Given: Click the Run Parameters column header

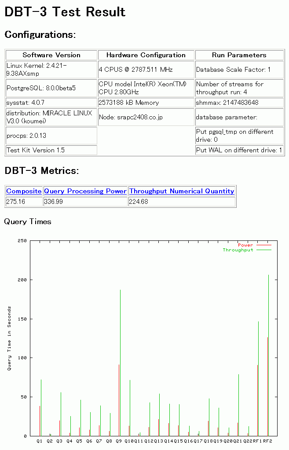Looking at the screenshot, I should pos(239,55).
